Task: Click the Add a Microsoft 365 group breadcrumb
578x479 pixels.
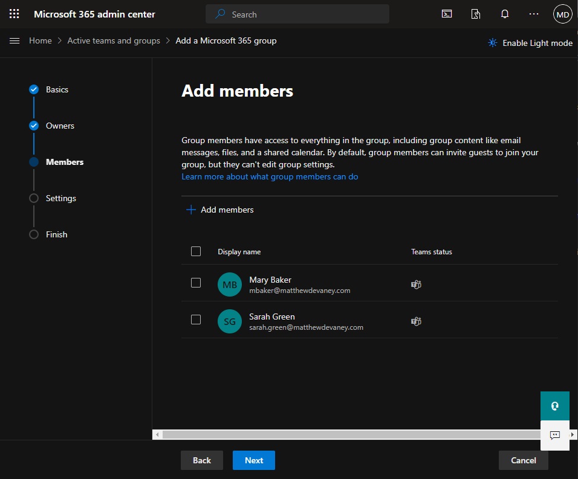Action: click(x=226, y=40)
